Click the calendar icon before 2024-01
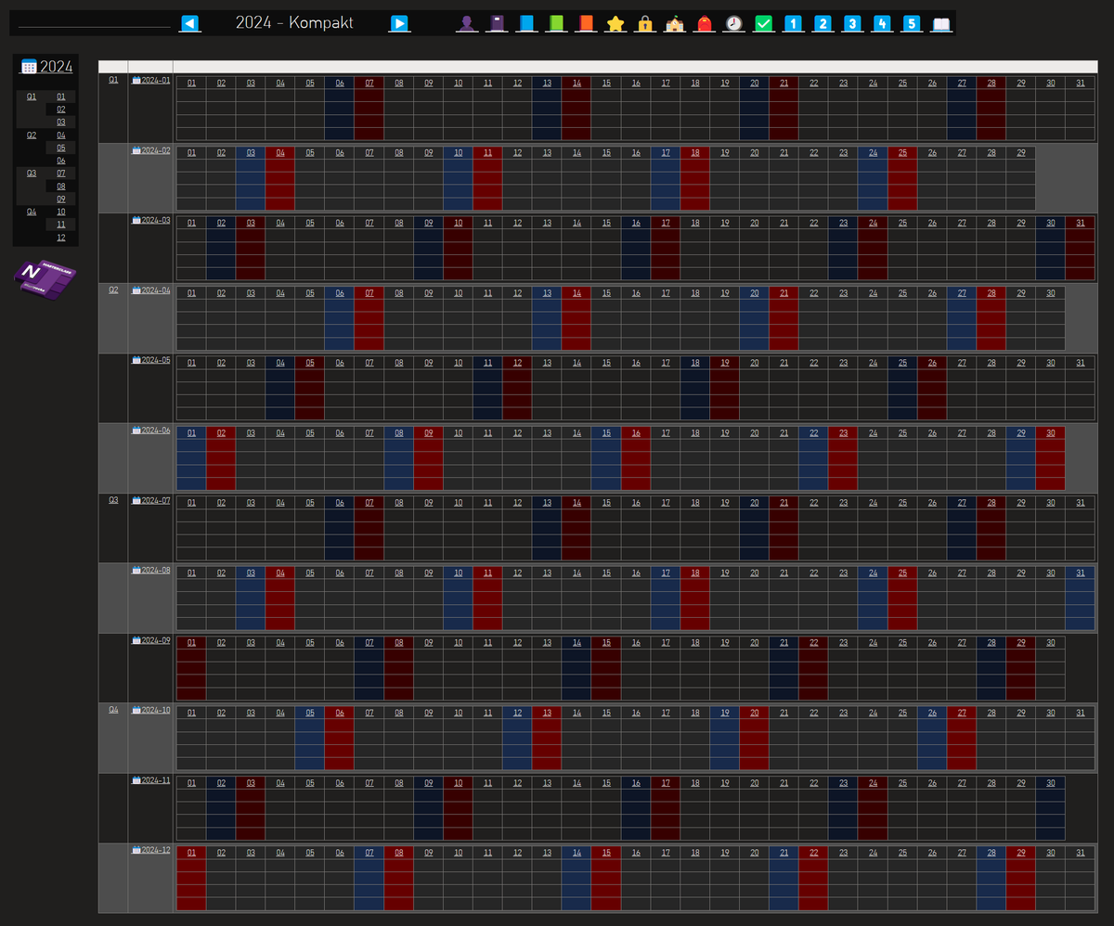The width and height of the screenshot is (1114, 926). coord(136,81)
